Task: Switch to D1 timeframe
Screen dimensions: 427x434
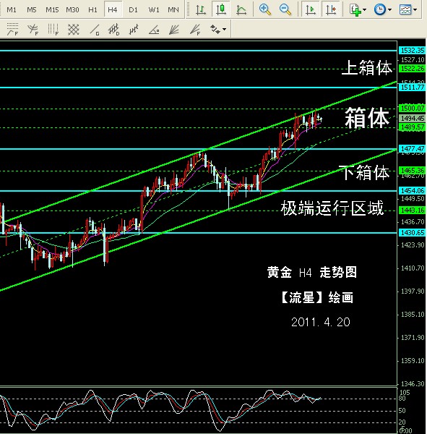Action: [133, 10]
